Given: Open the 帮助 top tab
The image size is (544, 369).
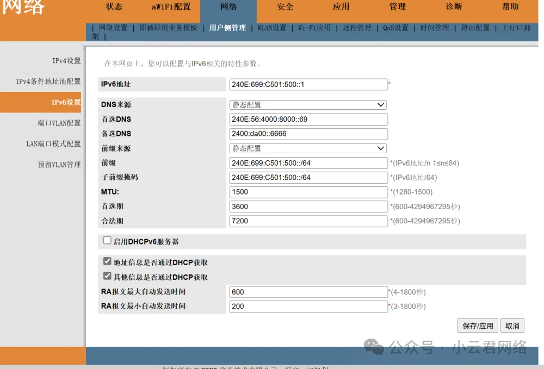Looking at the screenshot, I should tap(510, 7).
